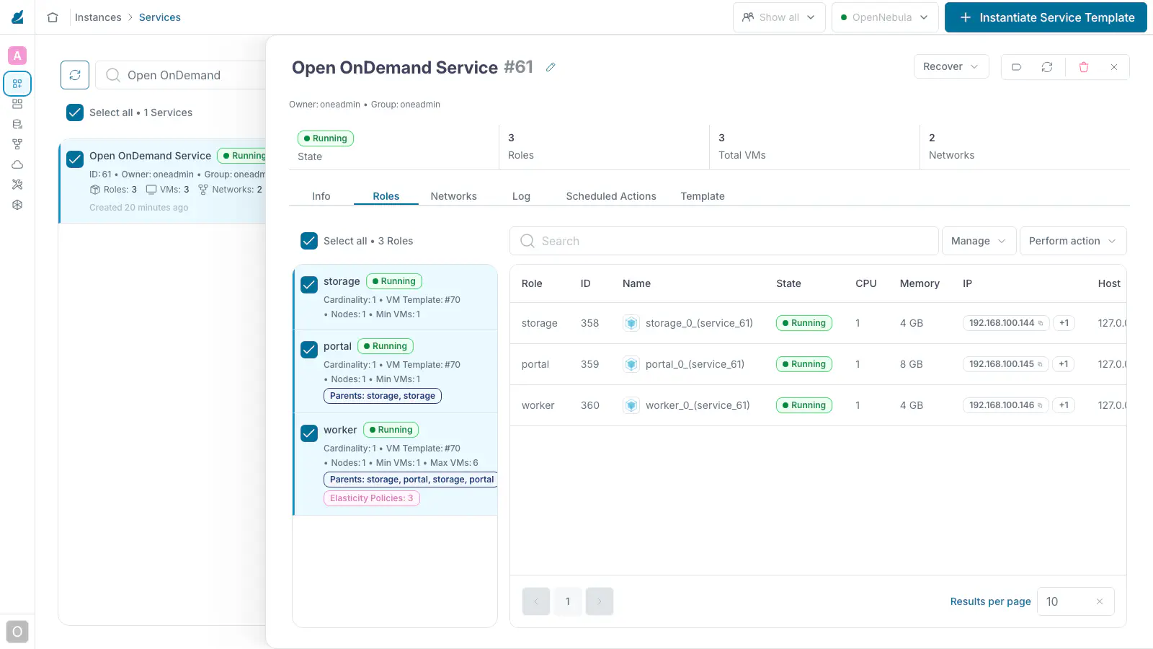Click the Parents: storage, storage tag

383,396
